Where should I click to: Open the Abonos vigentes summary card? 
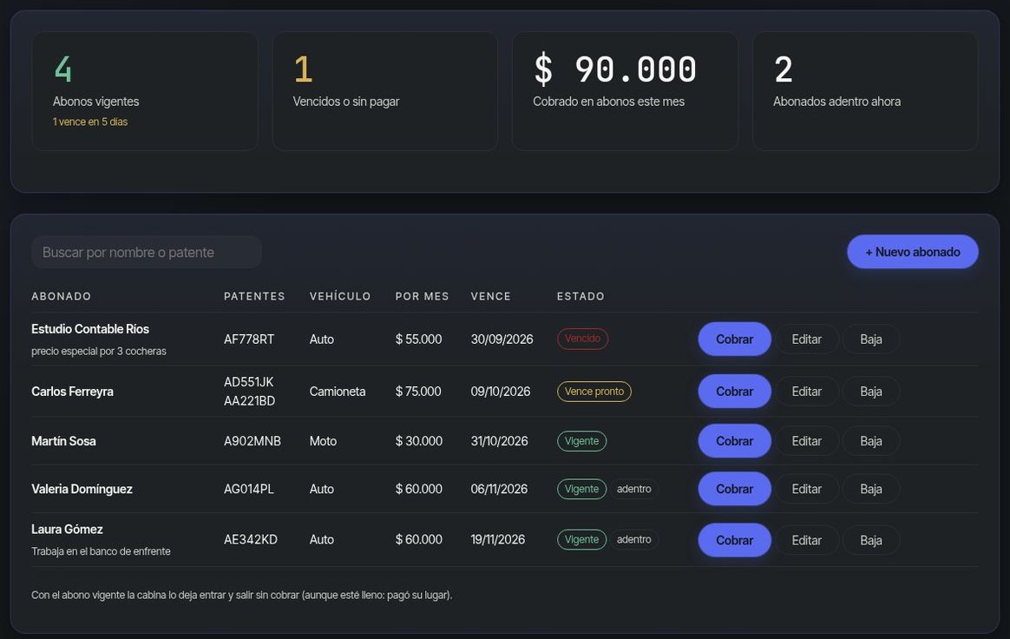145,91
